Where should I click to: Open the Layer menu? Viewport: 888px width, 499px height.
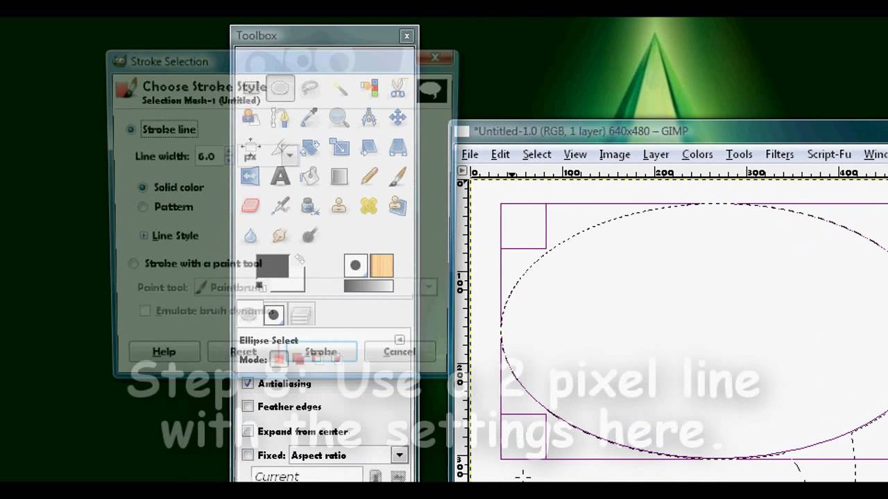point(656,155)
